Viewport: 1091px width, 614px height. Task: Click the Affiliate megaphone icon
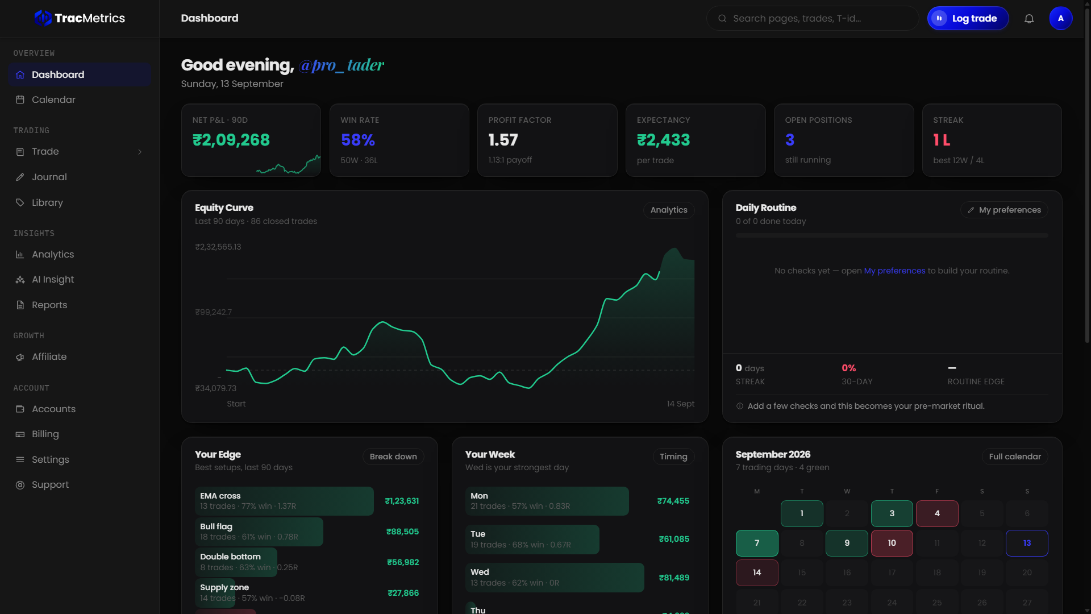point(20,357)
